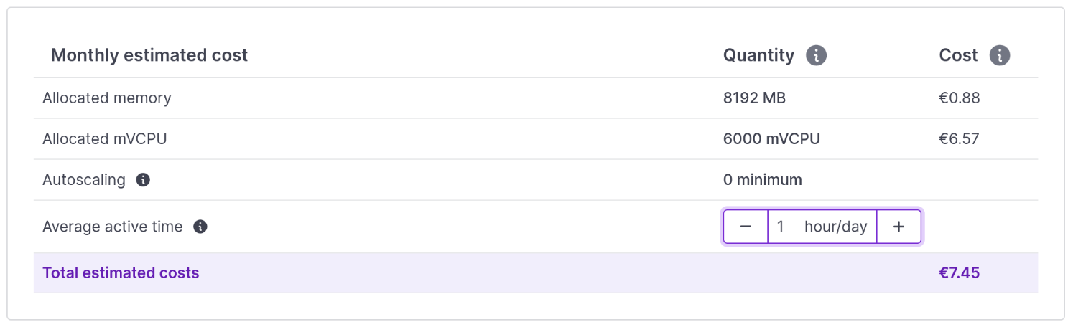Image resolution: width=1068 pixels, height=327 pixels.
Task: Click the info icon next to Quantity
Action: pyautogui.click(x=816, y=55)
